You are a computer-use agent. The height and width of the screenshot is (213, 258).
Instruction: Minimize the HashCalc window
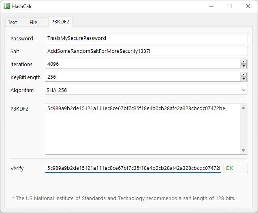(x=211, y=6)
